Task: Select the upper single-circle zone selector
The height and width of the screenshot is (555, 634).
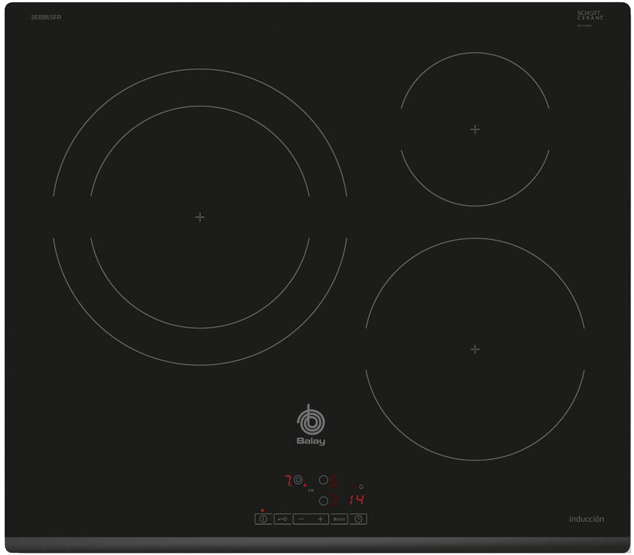Action: (323, 480)
